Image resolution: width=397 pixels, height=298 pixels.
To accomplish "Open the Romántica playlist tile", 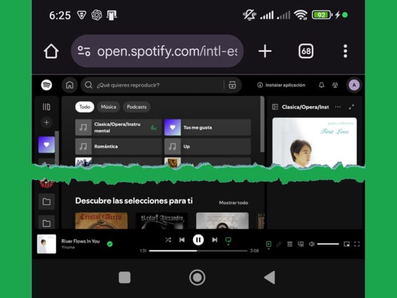I will click(x=118, y=146).
